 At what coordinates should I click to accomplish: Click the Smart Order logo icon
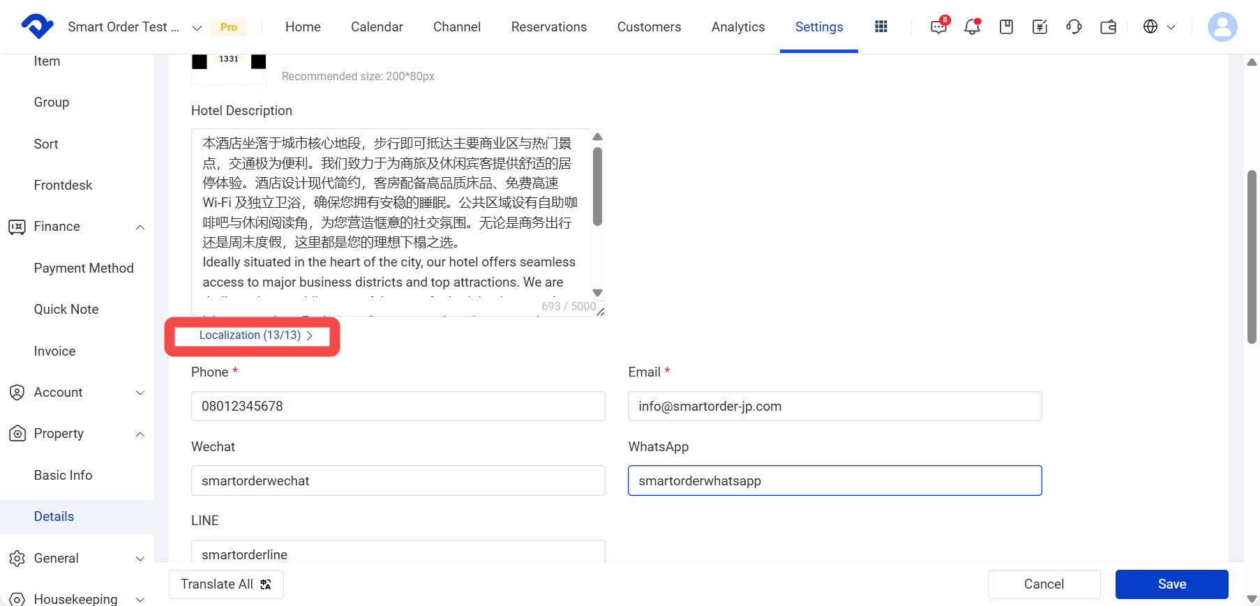[x=37, y=26]
